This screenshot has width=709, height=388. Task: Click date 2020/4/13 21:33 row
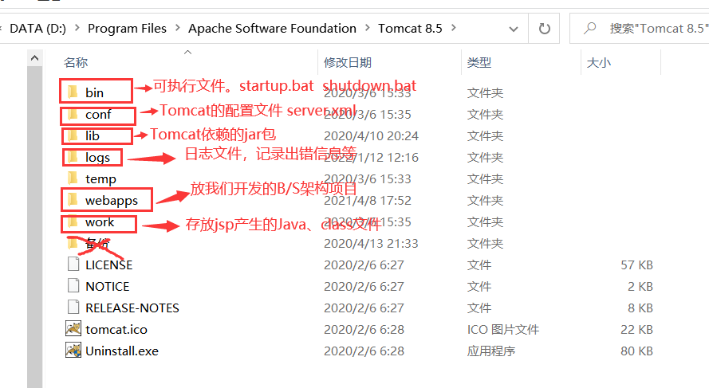[371, 244]
